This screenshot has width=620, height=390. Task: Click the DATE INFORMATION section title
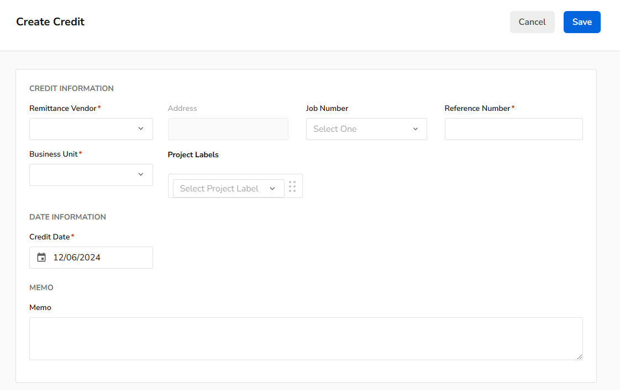click(67, 217)
